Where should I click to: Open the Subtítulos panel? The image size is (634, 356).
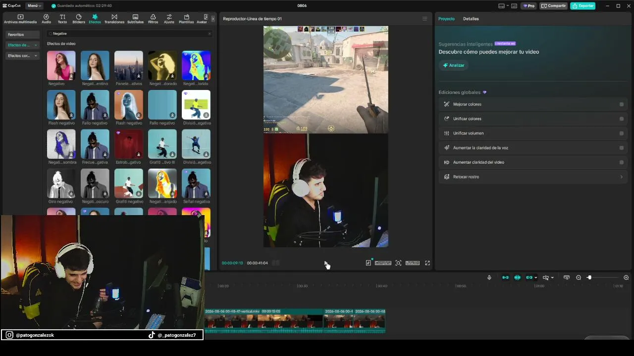click(x=135, y=19)
